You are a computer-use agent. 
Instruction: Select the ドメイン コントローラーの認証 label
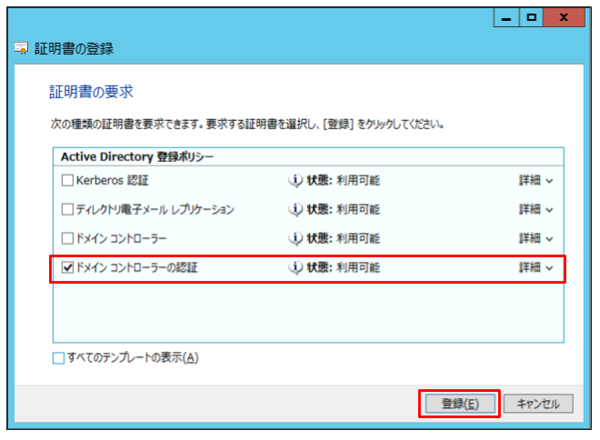136,267
